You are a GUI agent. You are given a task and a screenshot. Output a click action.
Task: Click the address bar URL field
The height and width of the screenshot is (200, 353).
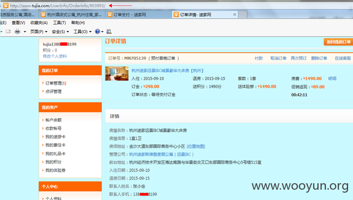[58, 5]
